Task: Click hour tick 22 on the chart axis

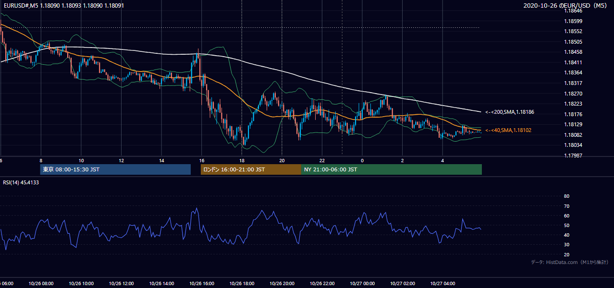Action: [322, 161]
